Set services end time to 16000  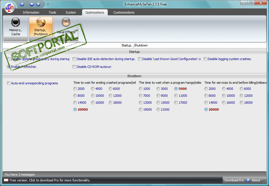pos(228,103)
